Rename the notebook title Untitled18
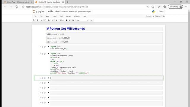Image resolution: width=190 pixels, height=107 pixels. pyautogui.click(x=52, y=11)
